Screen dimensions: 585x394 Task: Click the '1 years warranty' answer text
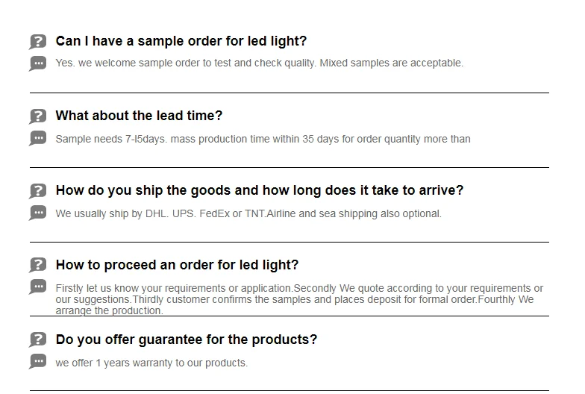tap(151, 363)
